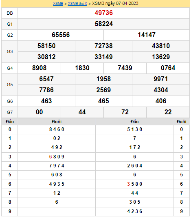
Task: Select the G1 prize number 58224
Action: (x=103, y=24)
